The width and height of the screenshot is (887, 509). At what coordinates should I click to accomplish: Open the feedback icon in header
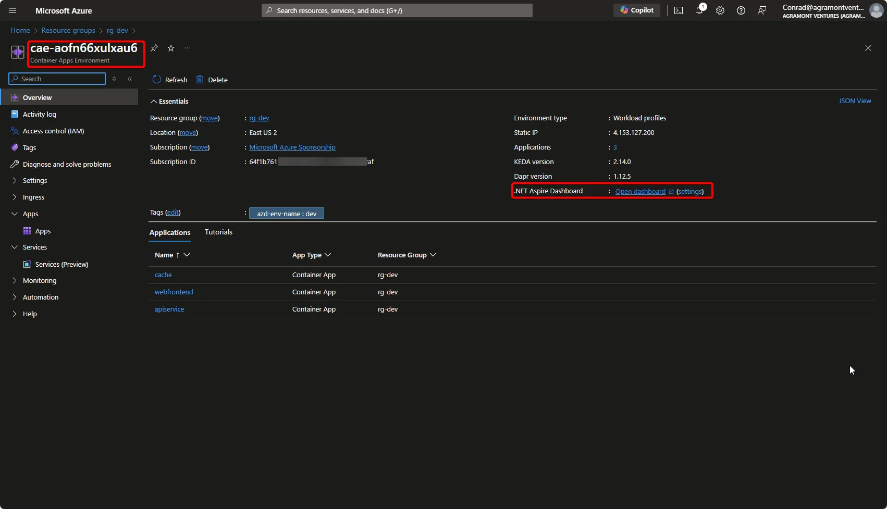762,10
